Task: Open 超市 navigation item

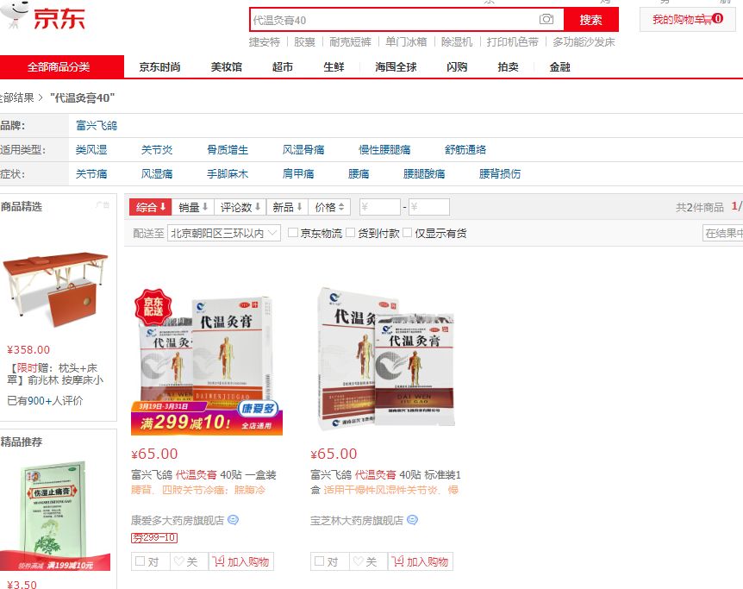Action: click(283, 67)
